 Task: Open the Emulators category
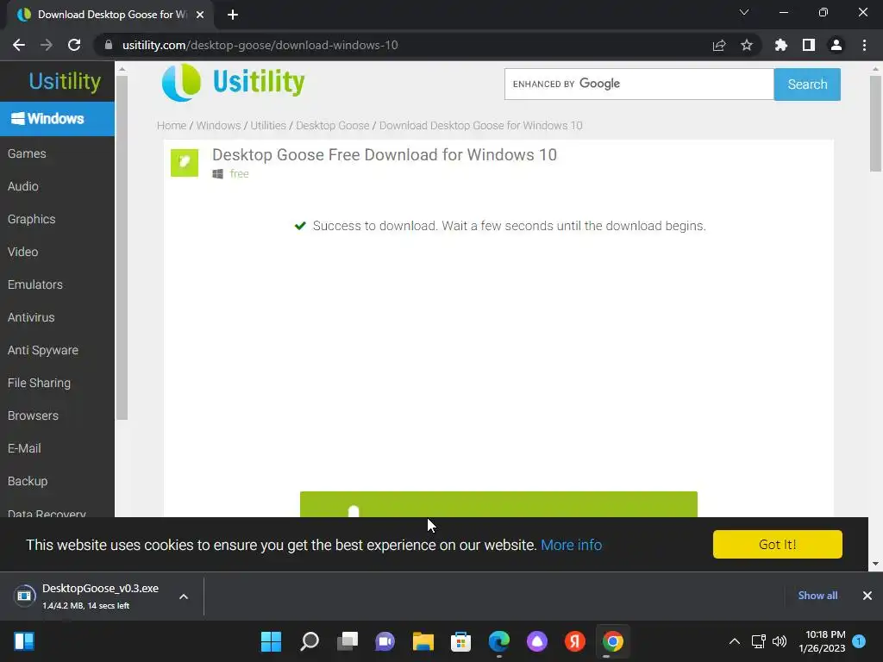(35, 284)
